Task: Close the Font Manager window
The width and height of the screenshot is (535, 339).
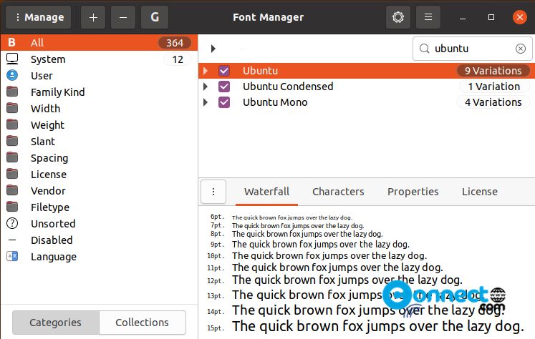Action: click(520, 17)
